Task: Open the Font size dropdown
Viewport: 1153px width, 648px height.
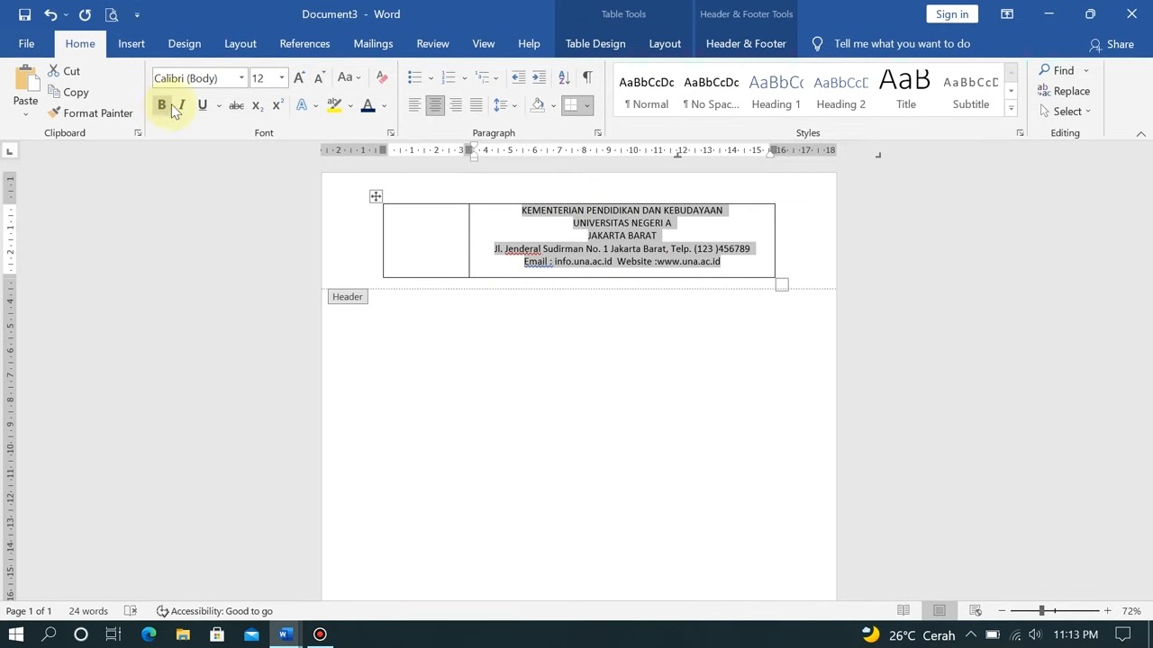Action: click(281, 78)
